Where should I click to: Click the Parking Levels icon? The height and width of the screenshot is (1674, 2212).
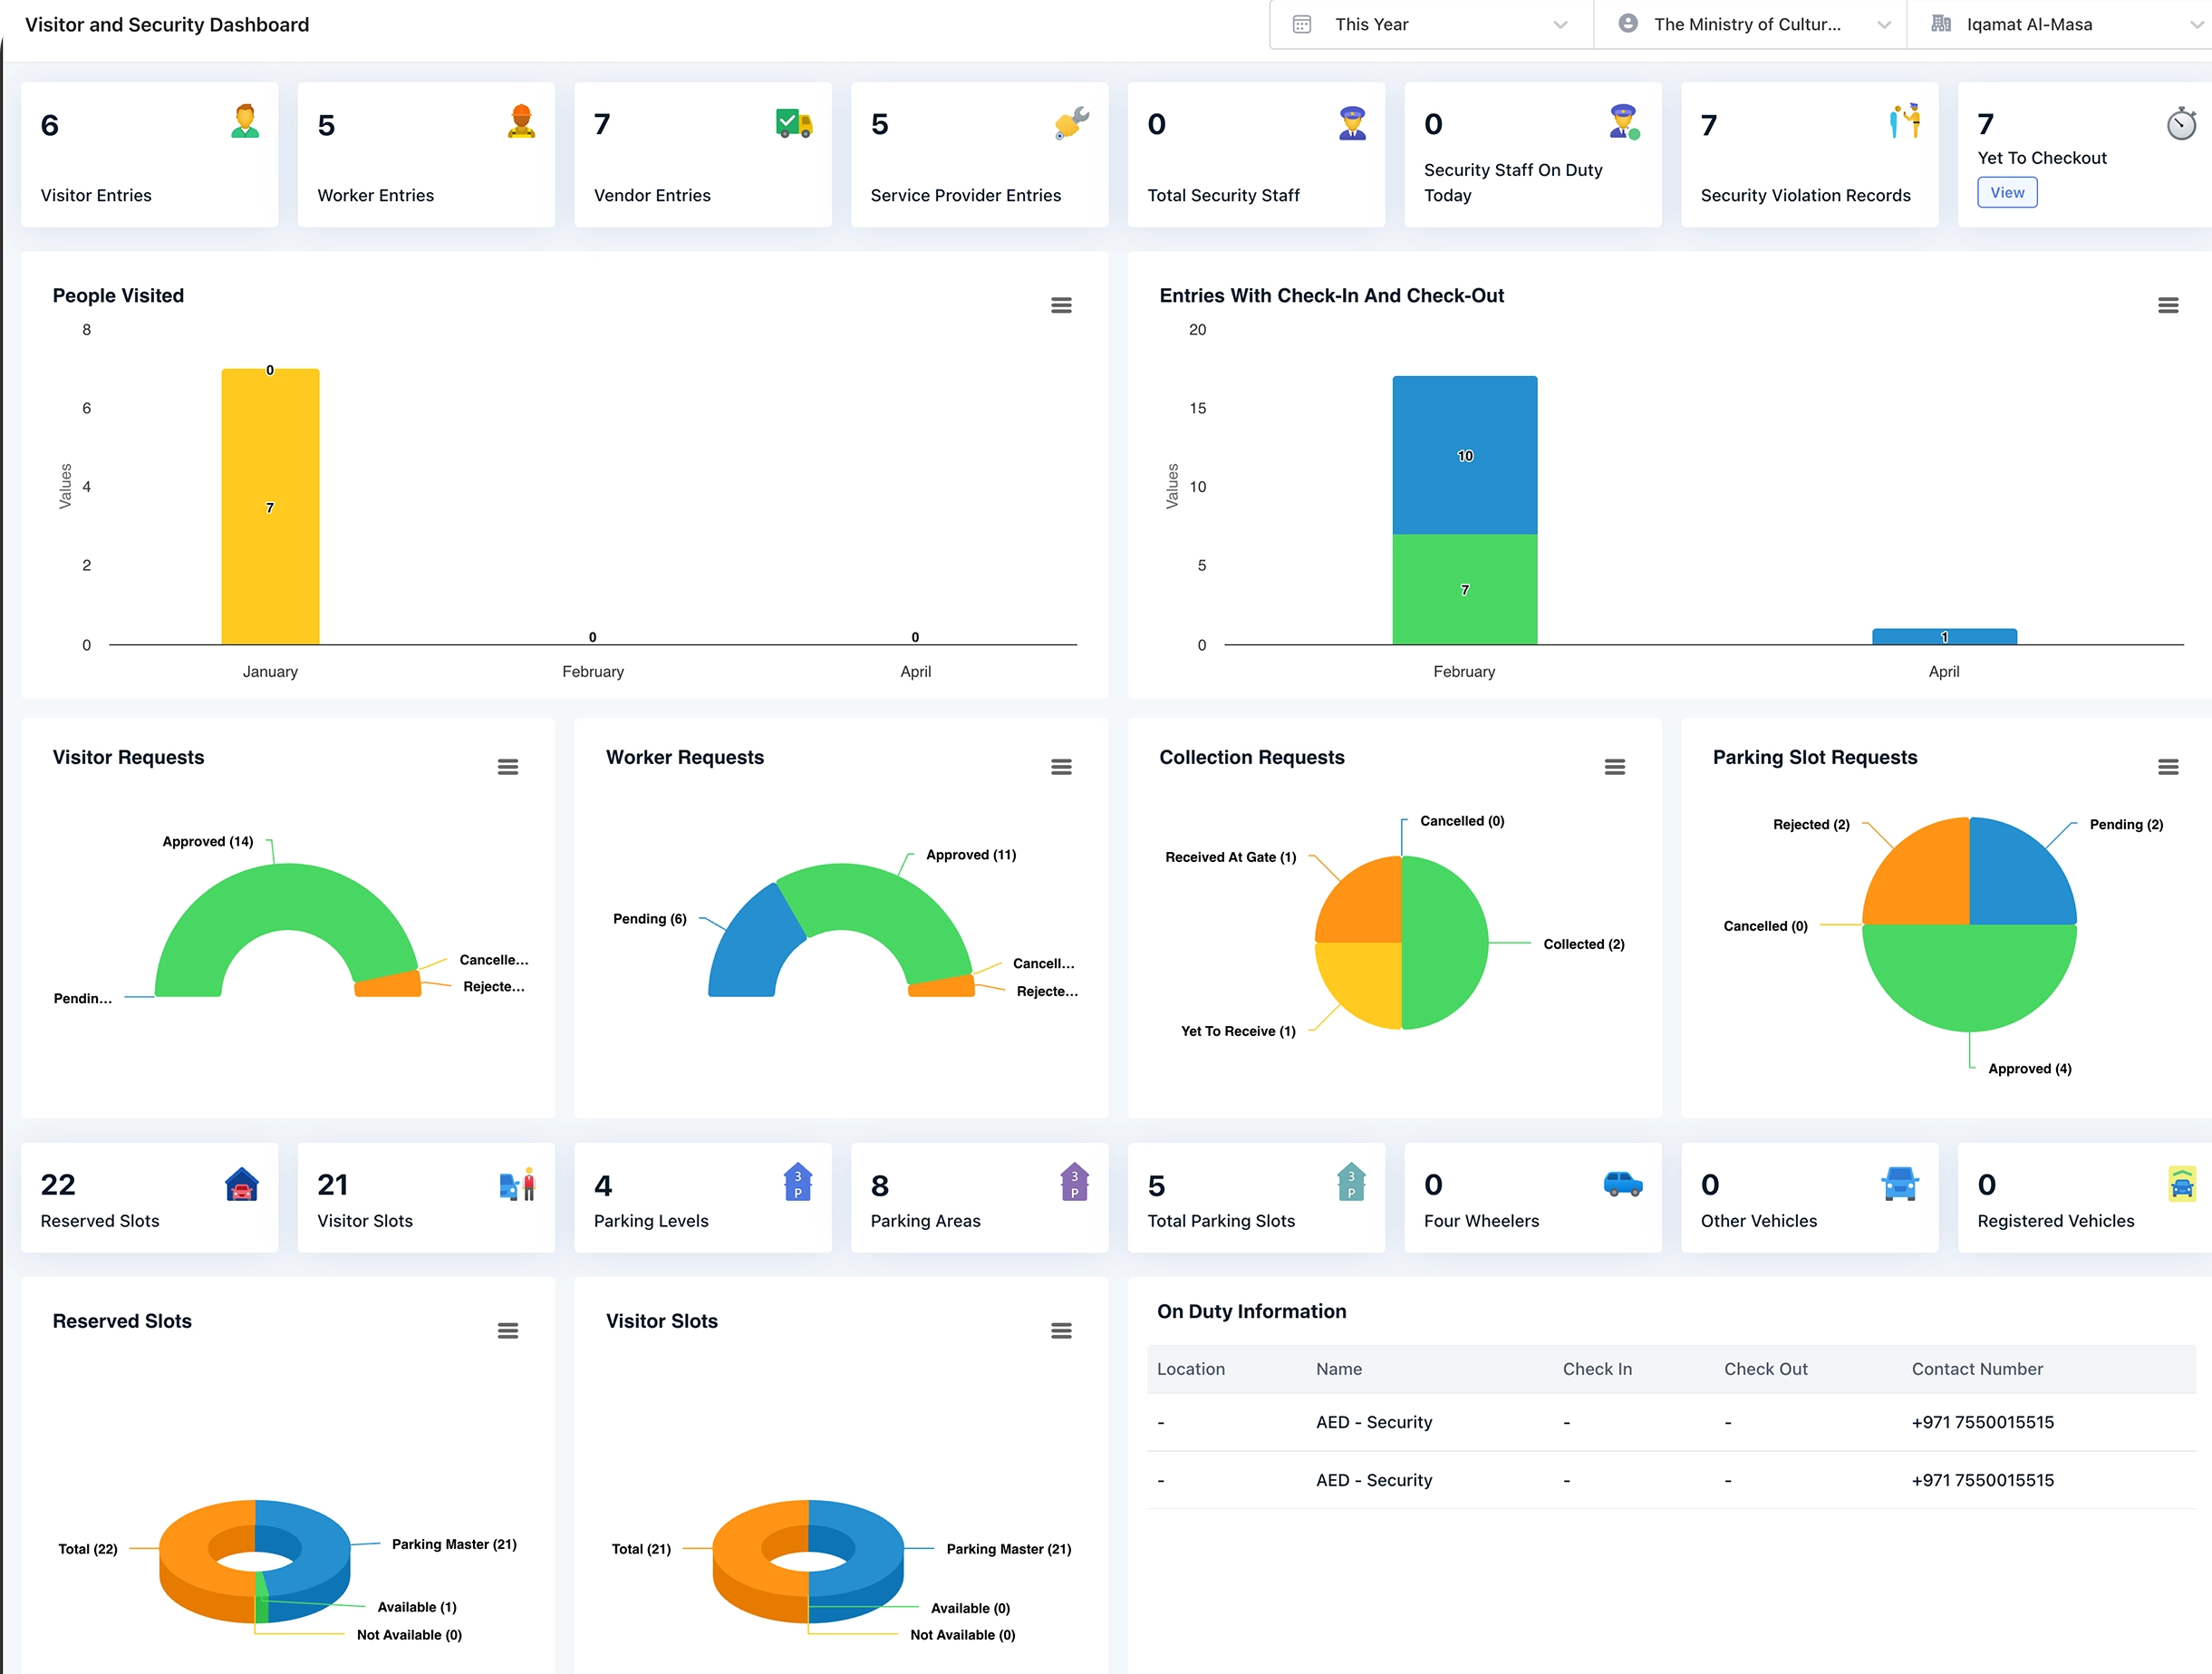coord(797,1182)
